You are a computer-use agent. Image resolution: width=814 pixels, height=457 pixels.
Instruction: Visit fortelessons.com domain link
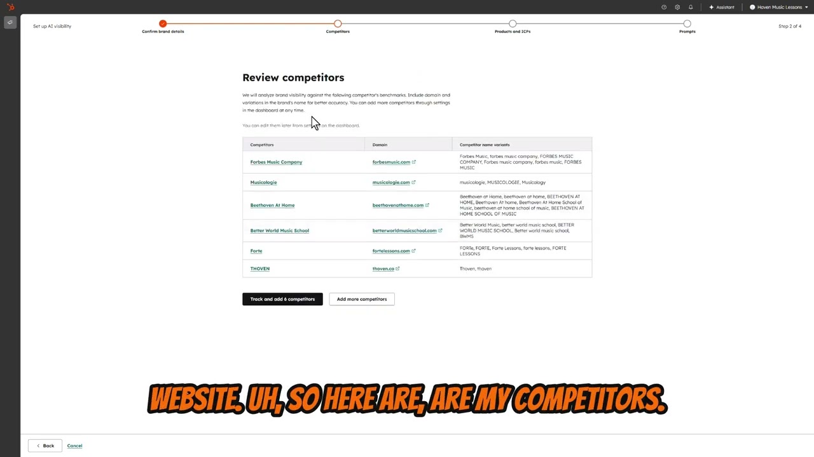[391, 251]
